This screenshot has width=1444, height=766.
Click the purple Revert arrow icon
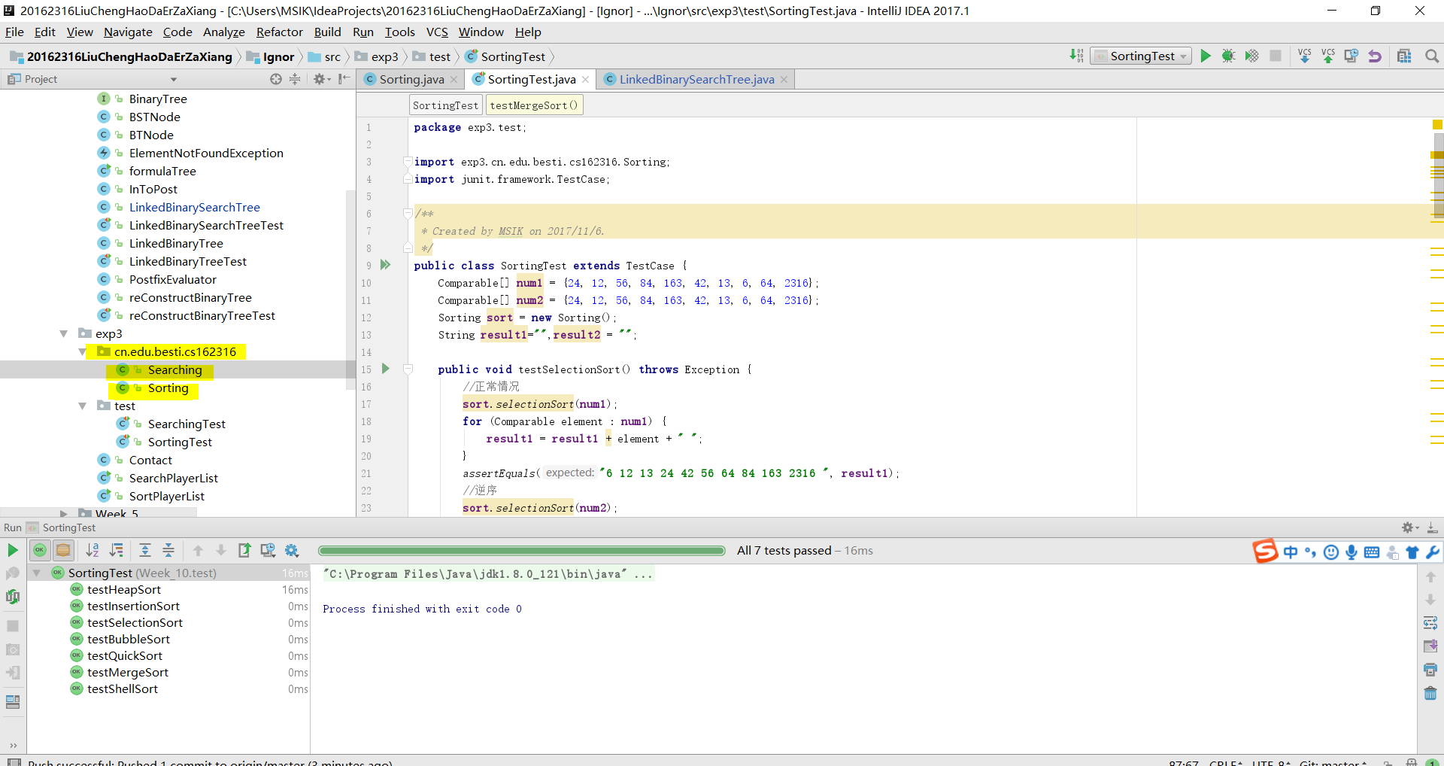[x=1375, y=56]
